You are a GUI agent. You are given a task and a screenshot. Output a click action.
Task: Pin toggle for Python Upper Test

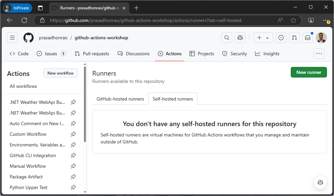tap(73, 187)
